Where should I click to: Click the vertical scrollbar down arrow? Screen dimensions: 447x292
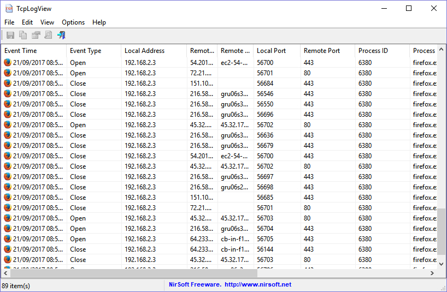pos(442,264)
